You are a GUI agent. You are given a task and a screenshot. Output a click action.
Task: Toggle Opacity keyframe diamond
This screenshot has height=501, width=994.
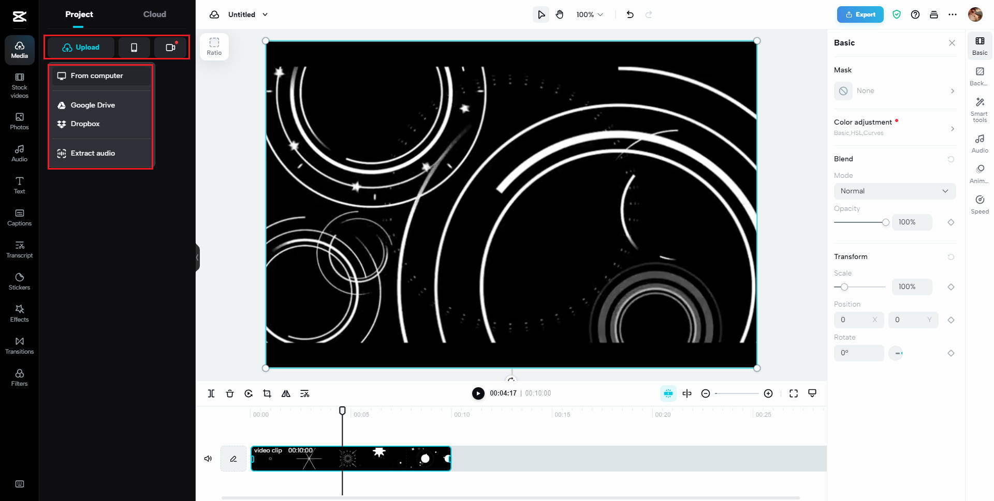[x=951, y=222]
